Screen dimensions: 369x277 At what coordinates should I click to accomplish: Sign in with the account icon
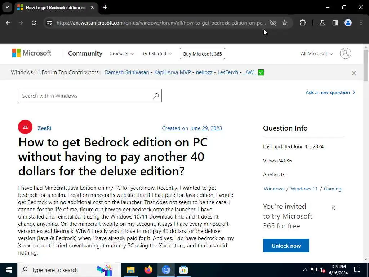pos(346,53)
